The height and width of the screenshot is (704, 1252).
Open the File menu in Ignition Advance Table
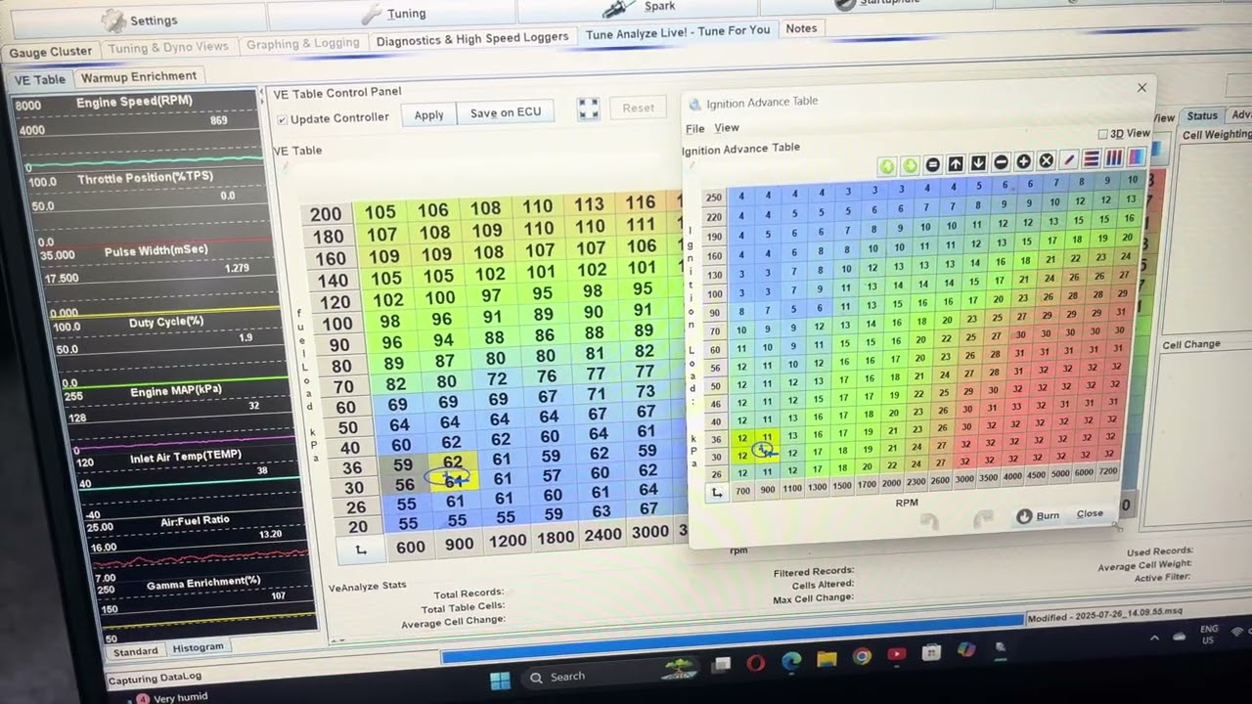[695, 129]
